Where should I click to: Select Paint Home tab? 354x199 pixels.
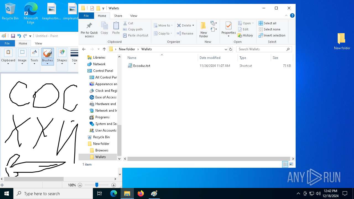tap(23, 43)
